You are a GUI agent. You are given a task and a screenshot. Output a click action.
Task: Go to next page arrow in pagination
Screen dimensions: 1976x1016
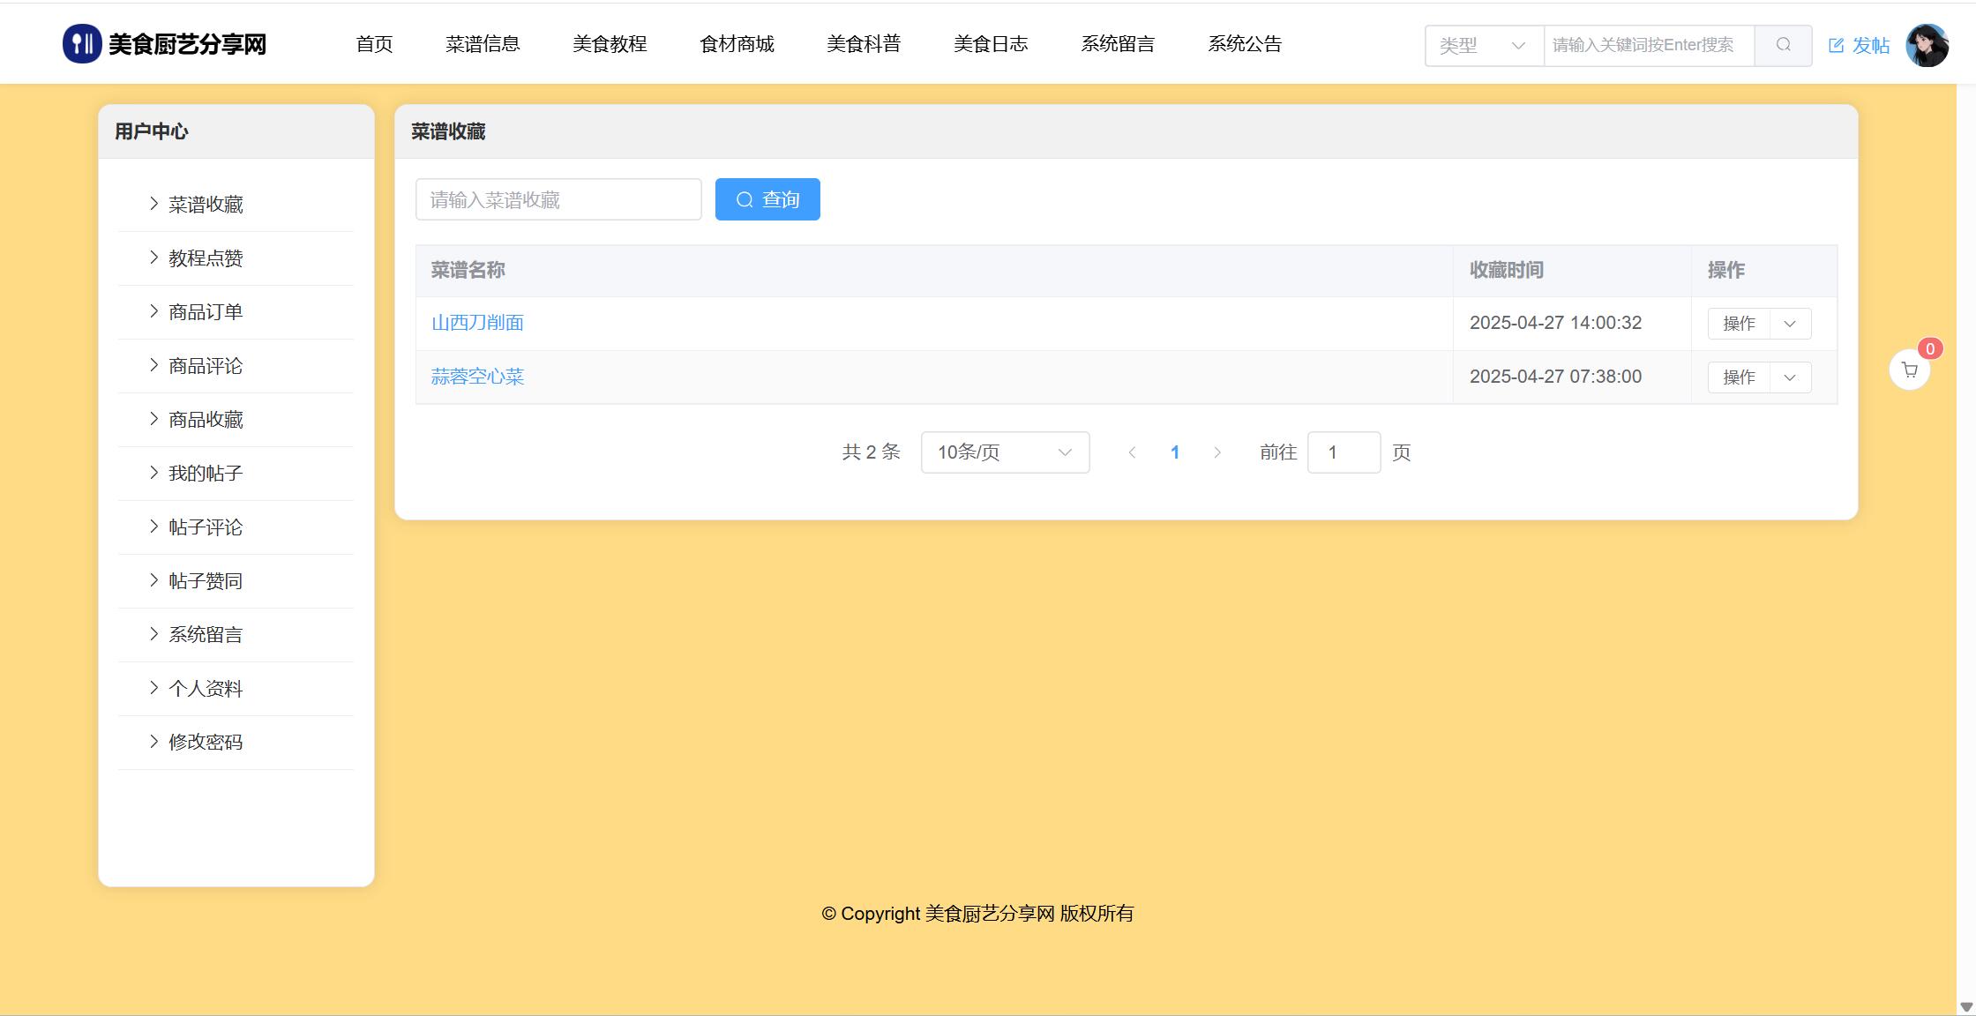1217,452
